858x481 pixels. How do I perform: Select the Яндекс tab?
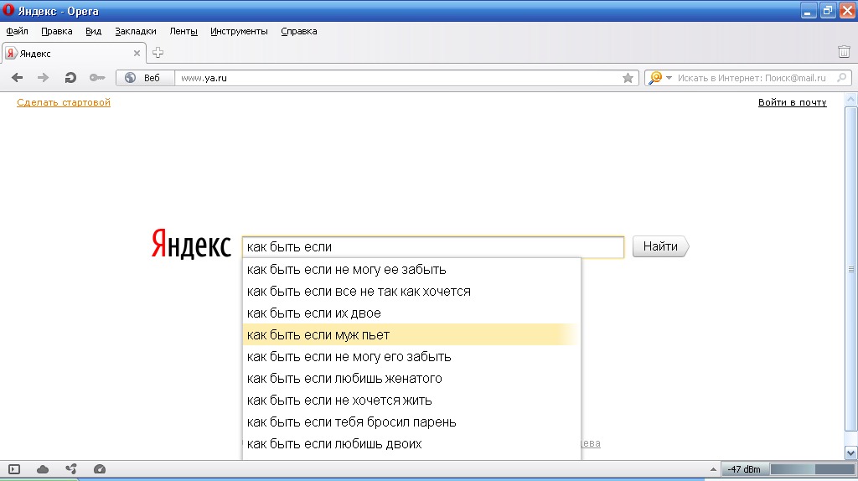(74, 53)
